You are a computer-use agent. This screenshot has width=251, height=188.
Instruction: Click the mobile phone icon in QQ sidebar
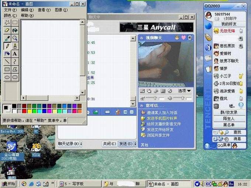pos(208,37)
